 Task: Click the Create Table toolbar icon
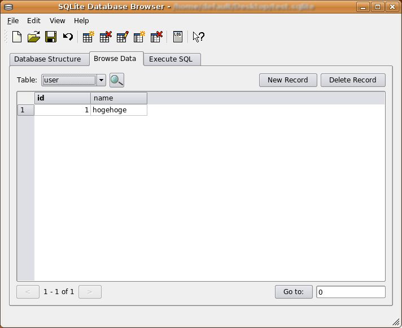click(88, 37)
